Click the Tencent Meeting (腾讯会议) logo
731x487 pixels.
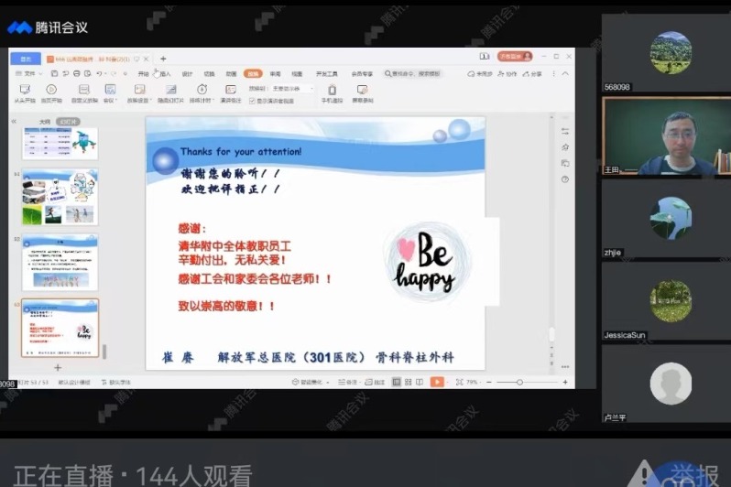48,27
